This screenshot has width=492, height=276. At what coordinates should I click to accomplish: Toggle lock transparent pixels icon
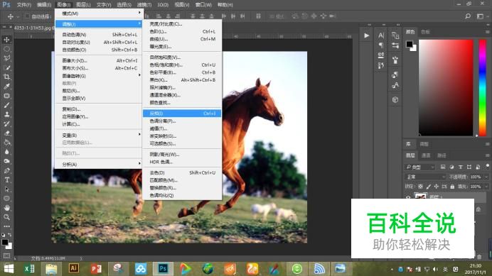(420, 187)
